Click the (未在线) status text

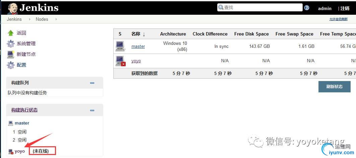(x=41, y=151)
